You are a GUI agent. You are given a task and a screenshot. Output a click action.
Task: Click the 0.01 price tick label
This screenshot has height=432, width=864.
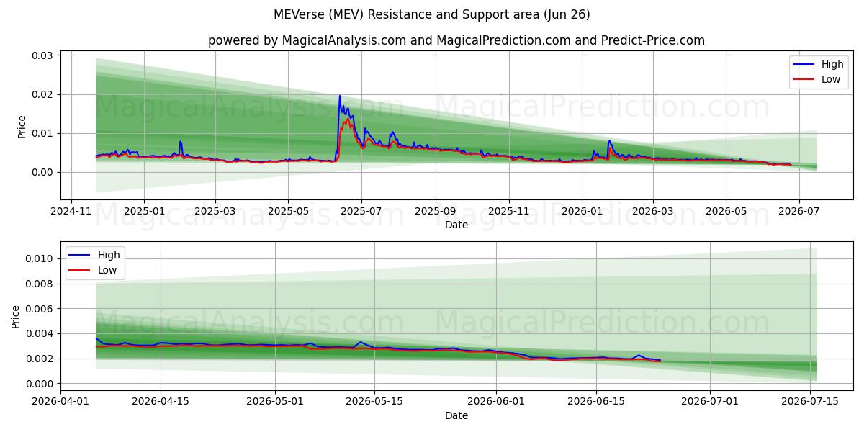42,133
